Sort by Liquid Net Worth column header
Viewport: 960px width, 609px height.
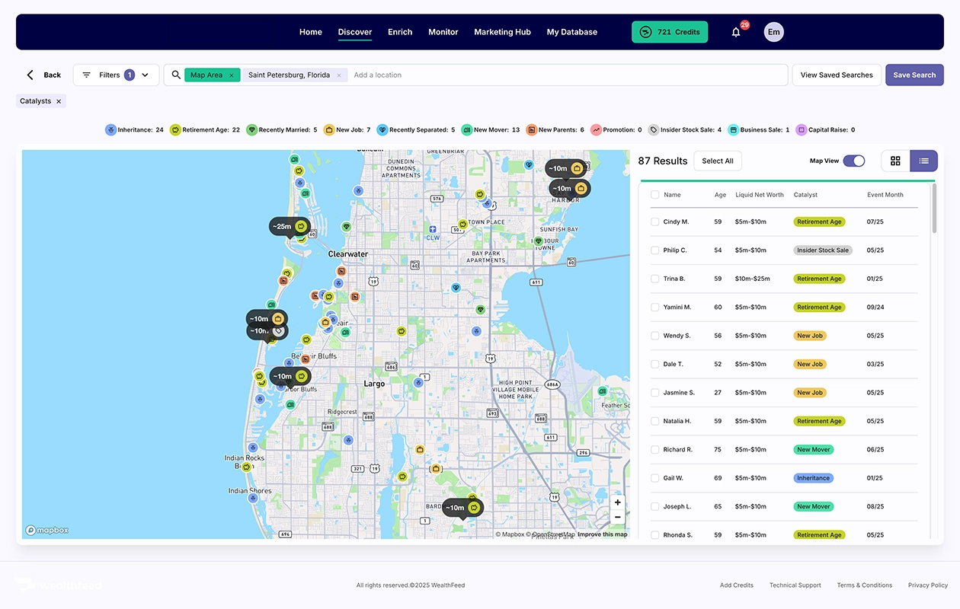coord(760,195)
